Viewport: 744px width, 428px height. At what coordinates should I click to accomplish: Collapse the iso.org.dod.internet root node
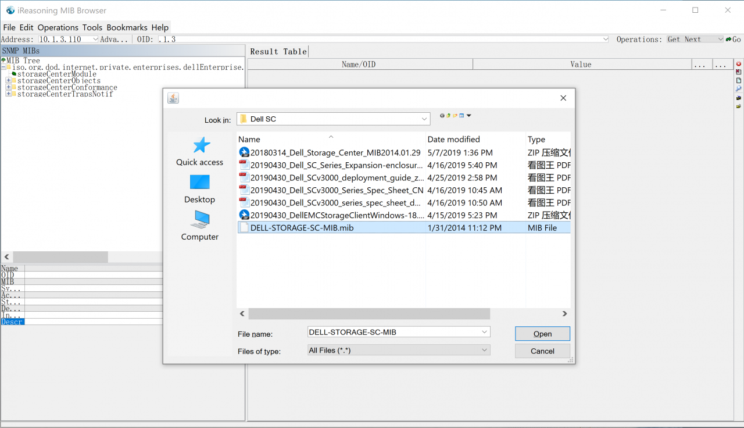(x=3, y=67)
